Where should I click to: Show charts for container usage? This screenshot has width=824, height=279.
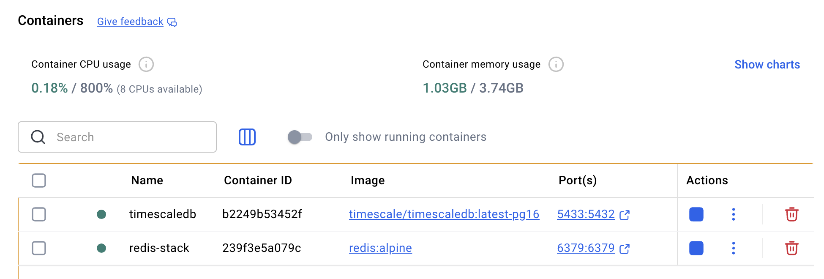click(767, 65)
